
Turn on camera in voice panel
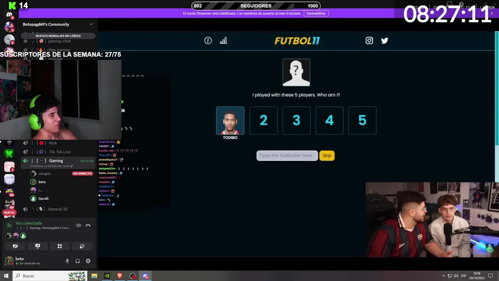15,246
